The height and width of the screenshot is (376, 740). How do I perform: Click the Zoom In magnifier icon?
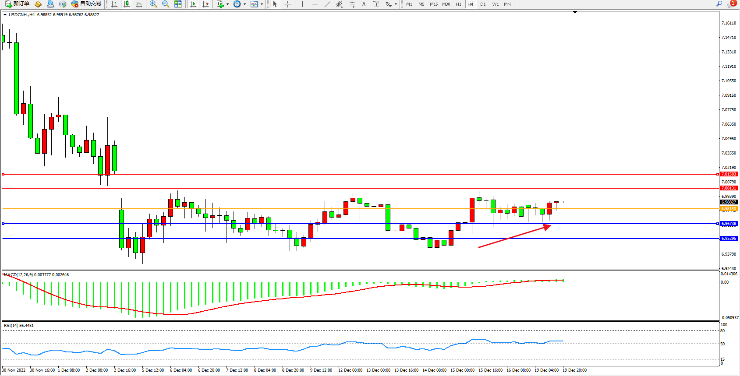click(153, 4)
